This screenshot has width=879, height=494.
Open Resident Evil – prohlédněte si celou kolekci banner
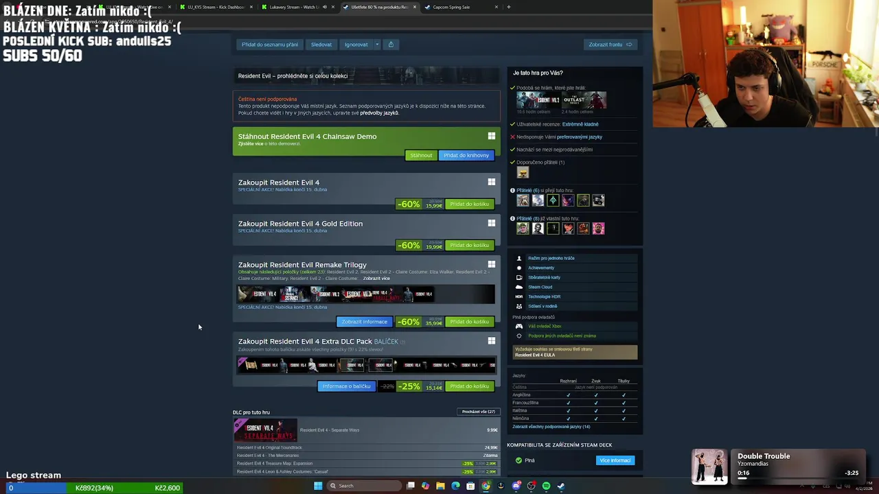point(367,75)
